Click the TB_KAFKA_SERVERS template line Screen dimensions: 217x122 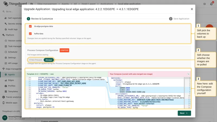tap(52, 91)
